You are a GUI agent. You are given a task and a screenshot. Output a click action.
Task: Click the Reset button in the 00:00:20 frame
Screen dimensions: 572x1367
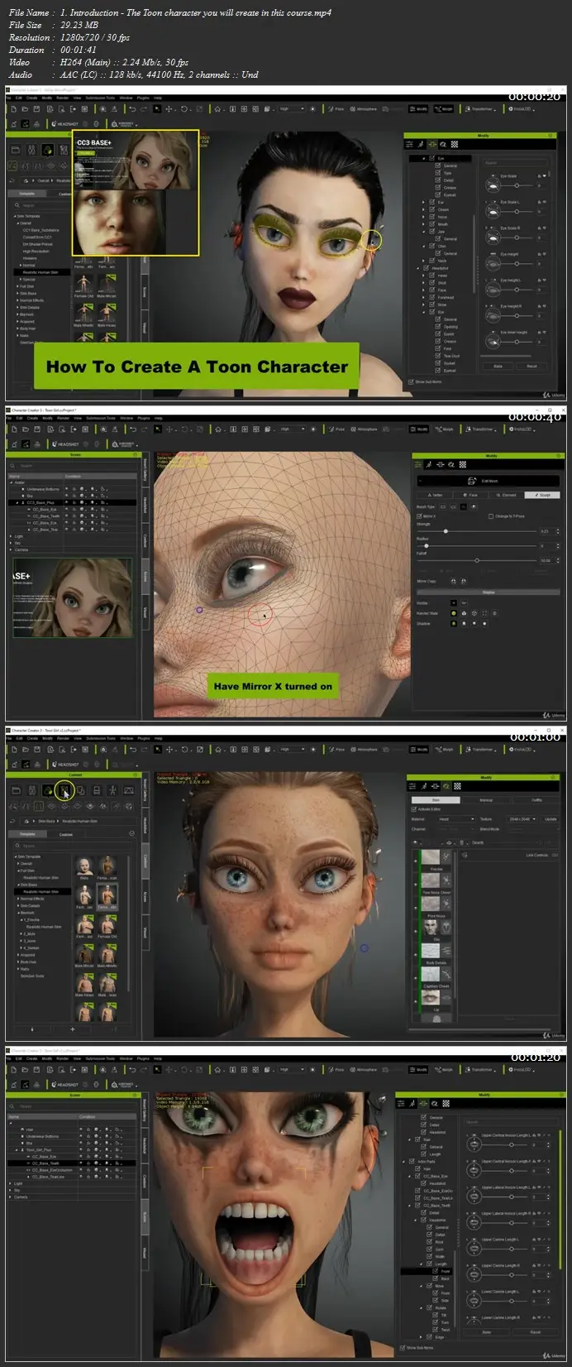tap(531, 367)
